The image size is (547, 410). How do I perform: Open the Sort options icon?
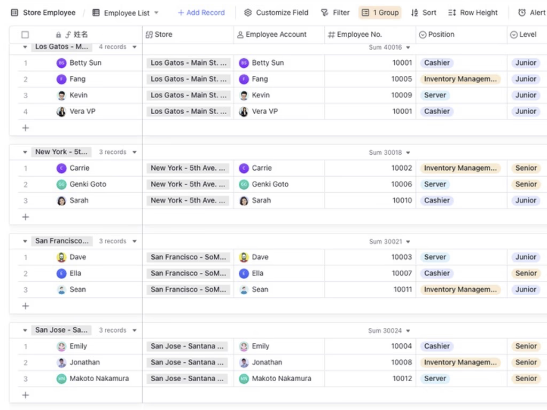pyautogui.click(x=415, y=13)
